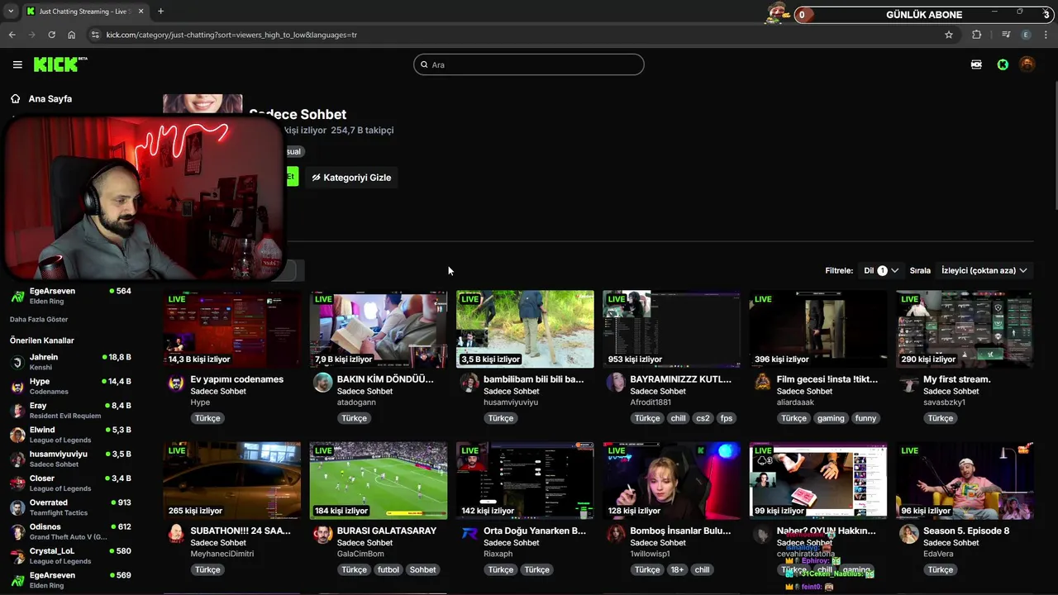Open Jahrein channel in Önerilen Kanallar
The height and width of the screenshot is (595, 1058).
tap(70, 362)
